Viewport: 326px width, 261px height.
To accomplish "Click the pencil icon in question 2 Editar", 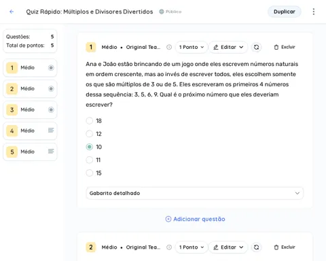I will (x=216, y=247).
